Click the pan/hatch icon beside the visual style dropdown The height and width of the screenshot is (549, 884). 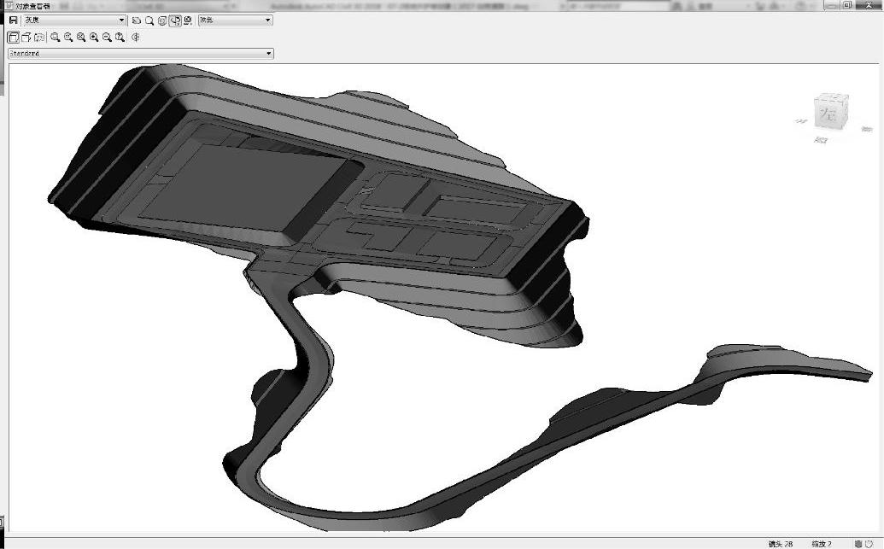coord(137,20)
